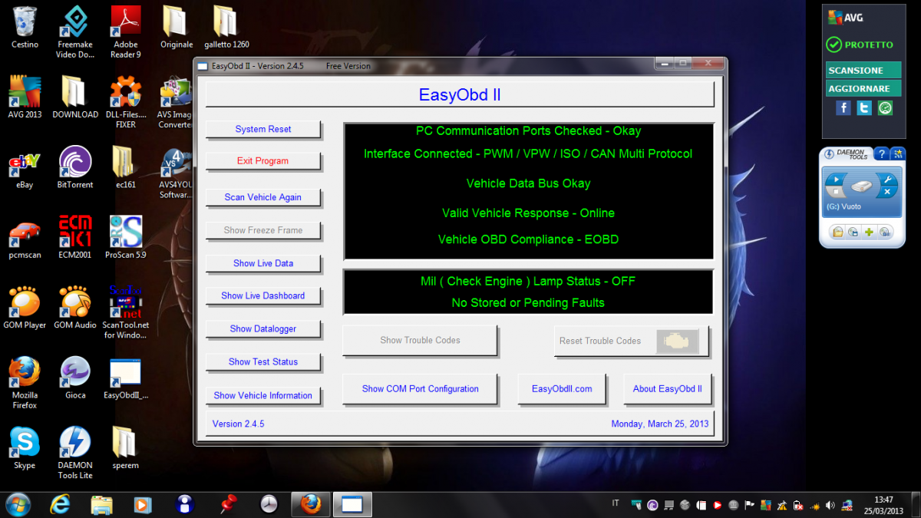
Task: Open Windows Explorer from the taskbar
Action: [x=102, y=504]
